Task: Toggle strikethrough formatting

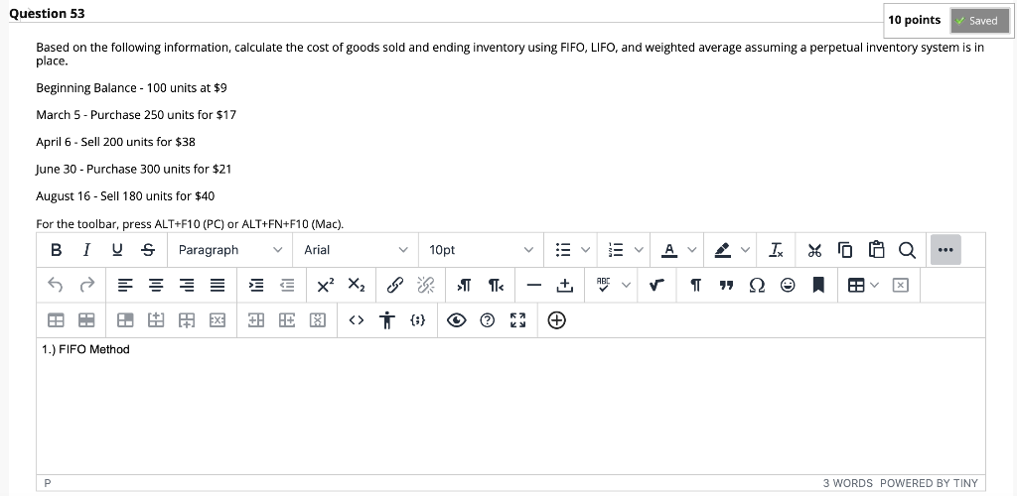Action: [148, 250]
